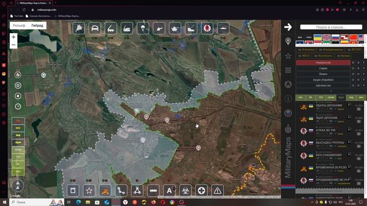
Task: Select the Афганистан region row
Action: [323, 85]
